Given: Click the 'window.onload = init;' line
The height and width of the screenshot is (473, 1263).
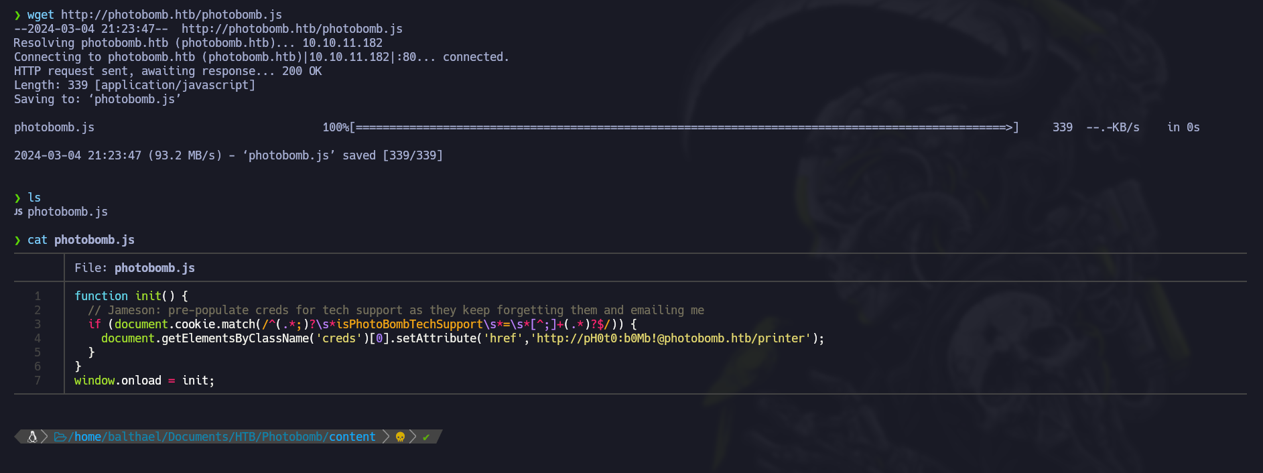Looking at the screenshot, I should [144, 381].
